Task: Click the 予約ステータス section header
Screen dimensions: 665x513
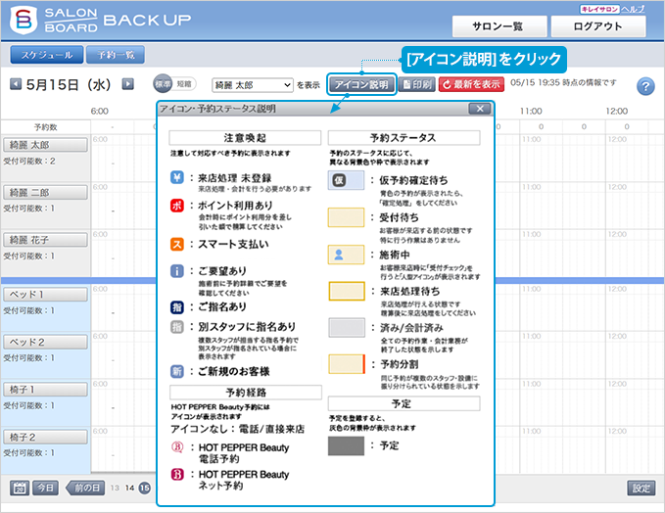Action: pos(404,138)
